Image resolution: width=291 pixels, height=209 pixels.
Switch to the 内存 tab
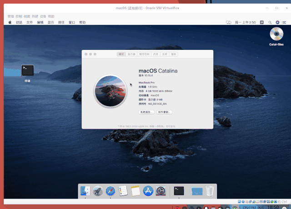(156, 54)
